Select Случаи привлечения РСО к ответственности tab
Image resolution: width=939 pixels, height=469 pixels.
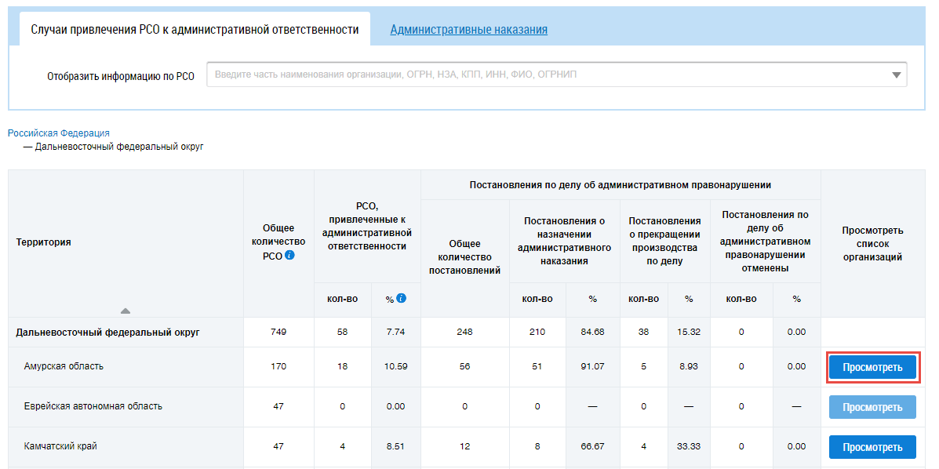coord(195,30)
